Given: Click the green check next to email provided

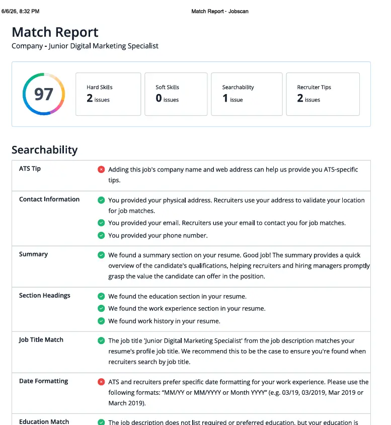Looking at the screenshot, I should click(101, 223).
